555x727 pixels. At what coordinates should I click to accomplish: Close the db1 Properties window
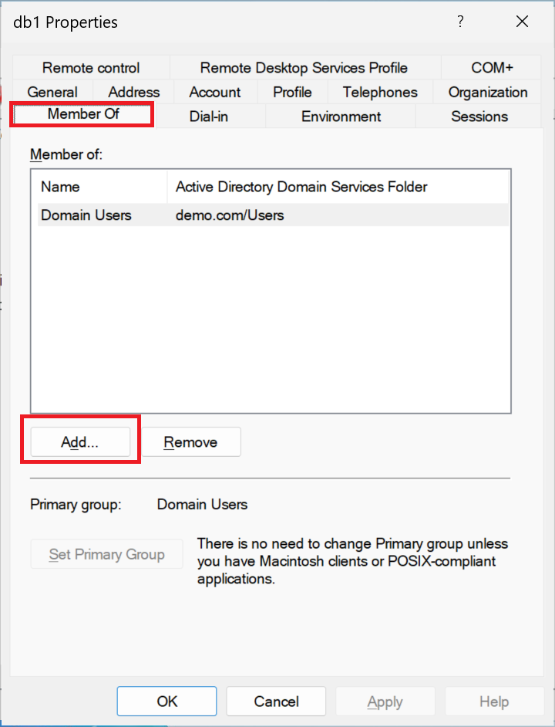(x=522, y=22)
